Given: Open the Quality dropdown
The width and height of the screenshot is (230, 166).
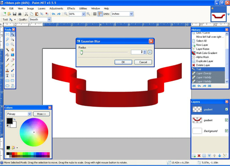Looking at the screenshot, I should point(49,19).
